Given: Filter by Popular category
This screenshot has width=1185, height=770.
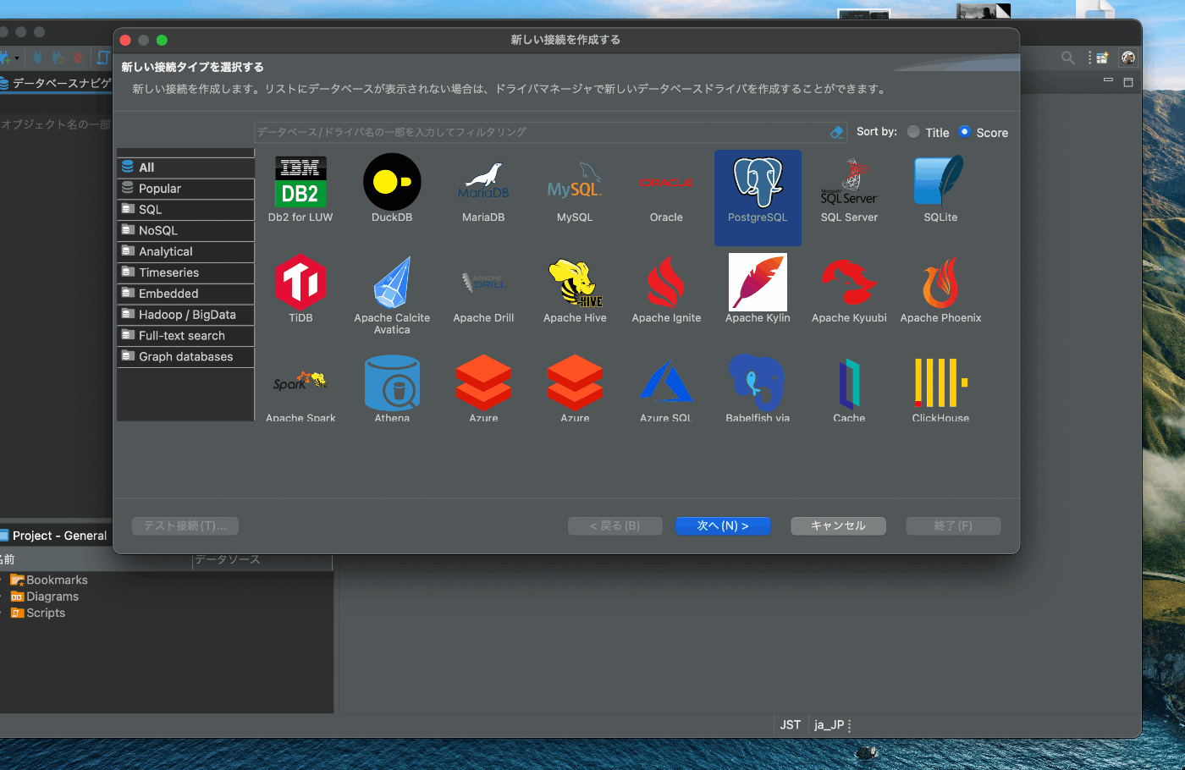Looking at the screenshot, I should (x=185, y=189).
